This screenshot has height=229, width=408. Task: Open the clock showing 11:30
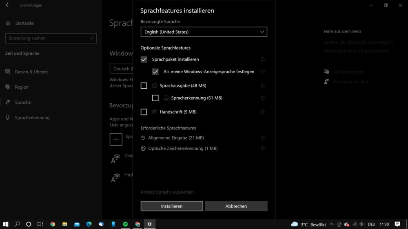(x=384, y=225)
